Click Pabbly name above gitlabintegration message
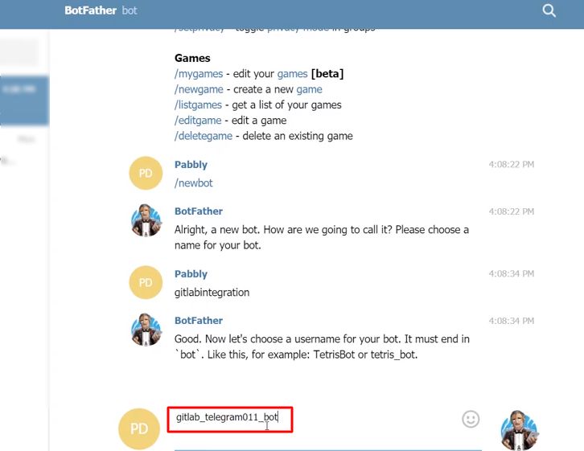 [x=191, y=274]
